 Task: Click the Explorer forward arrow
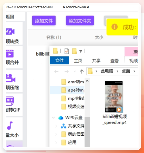[66, 71]
